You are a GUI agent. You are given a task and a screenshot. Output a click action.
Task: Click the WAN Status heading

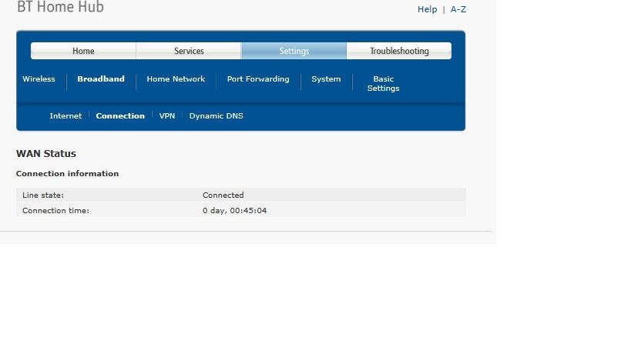tap(46, 153)
